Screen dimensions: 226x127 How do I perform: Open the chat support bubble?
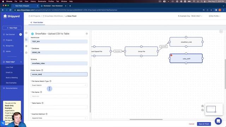(218, 121)
